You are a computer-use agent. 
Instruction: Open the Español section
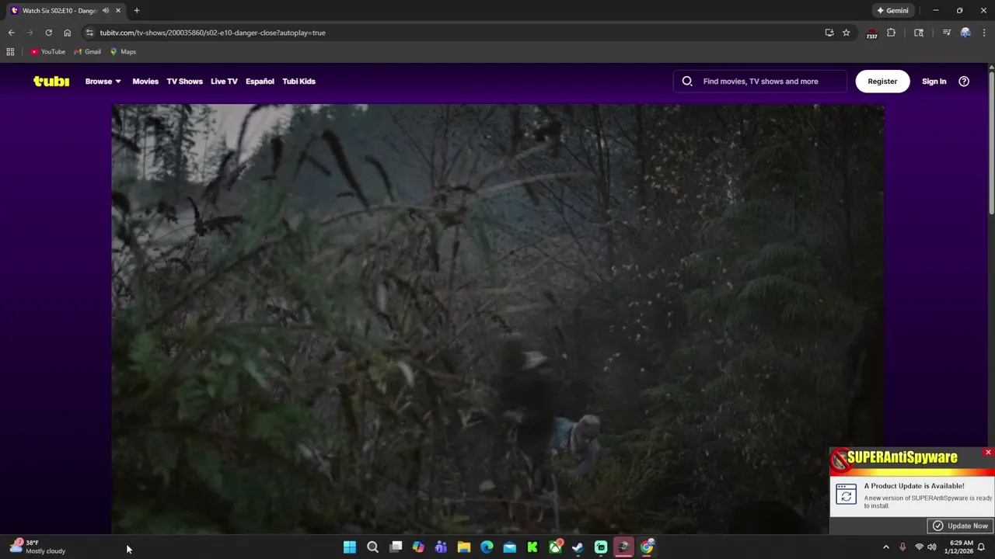tap(260, 81)
